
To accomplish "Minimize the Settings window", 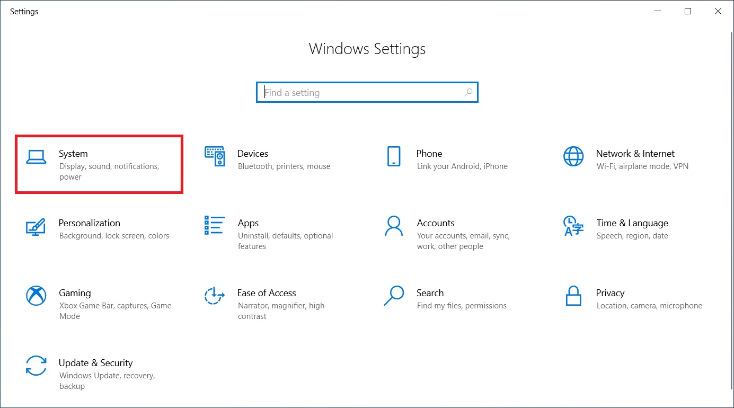I will [657, 11].
